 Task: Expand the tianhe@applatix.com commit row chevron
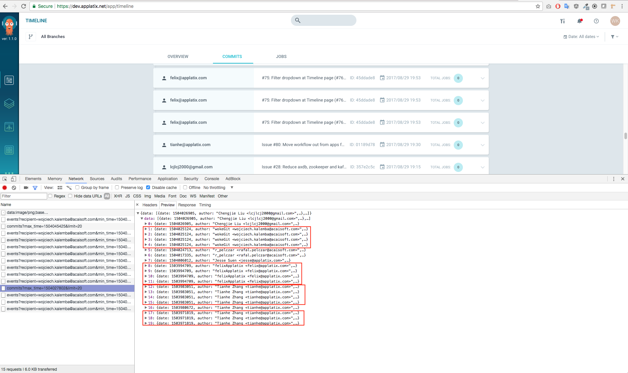pyautogui.click(x=482, y=145)
